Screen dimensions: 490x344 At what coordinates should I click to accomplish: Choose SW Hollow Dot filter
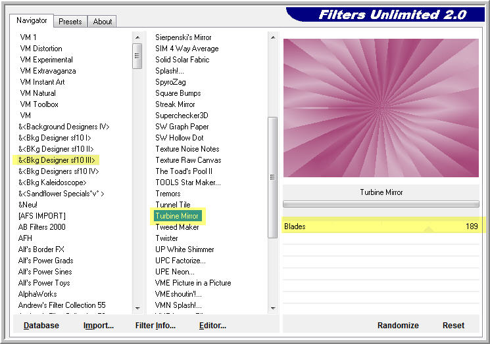[180, 138]
